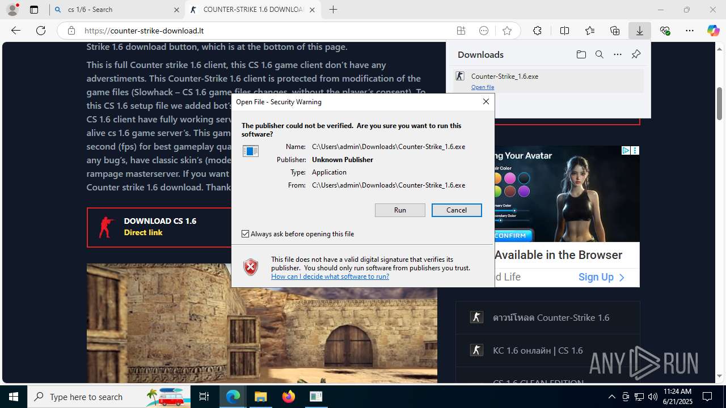This screenshot has width=726, height=408.
Task: Pick the dark teal hair color swatch in ad
Action: click(524, 178)
